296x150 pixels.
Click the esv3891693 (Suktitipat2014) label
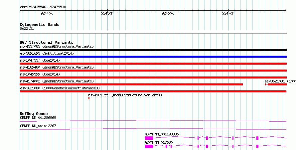[x=47, y=53]
